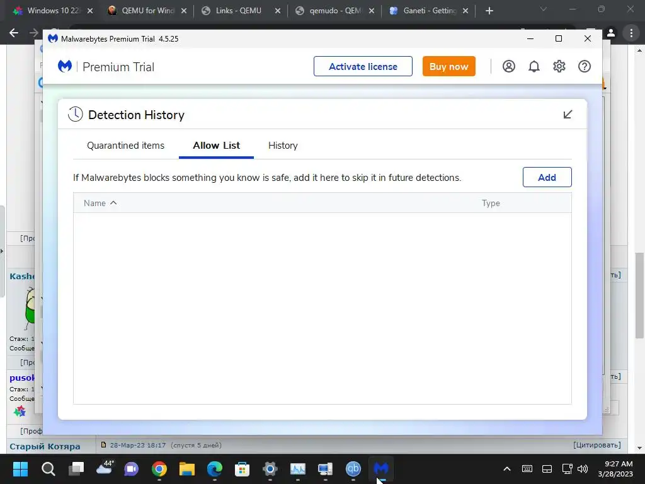The image size is (645, 484).
Task: Open Chrome profile avatar icon
Action: [611, 33]
